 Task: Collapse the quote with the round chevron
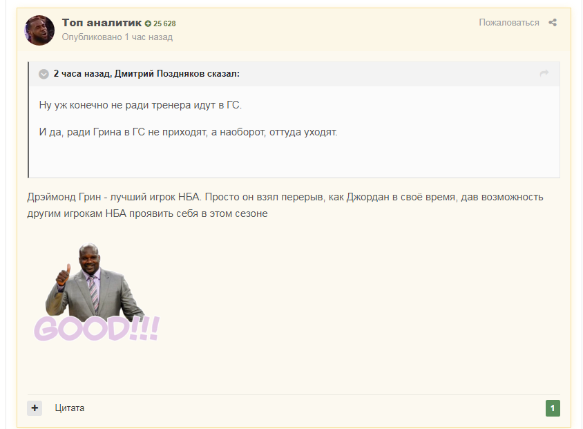44,74
